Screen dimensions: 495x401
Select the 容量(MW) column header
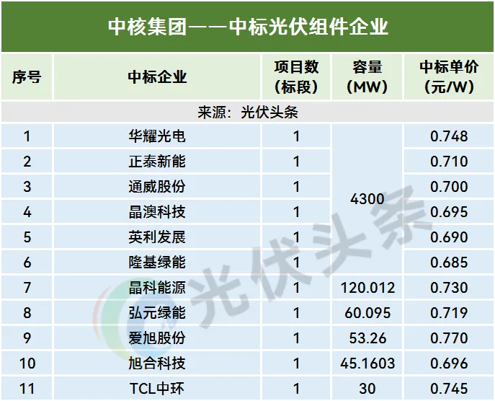pos(367,76)
